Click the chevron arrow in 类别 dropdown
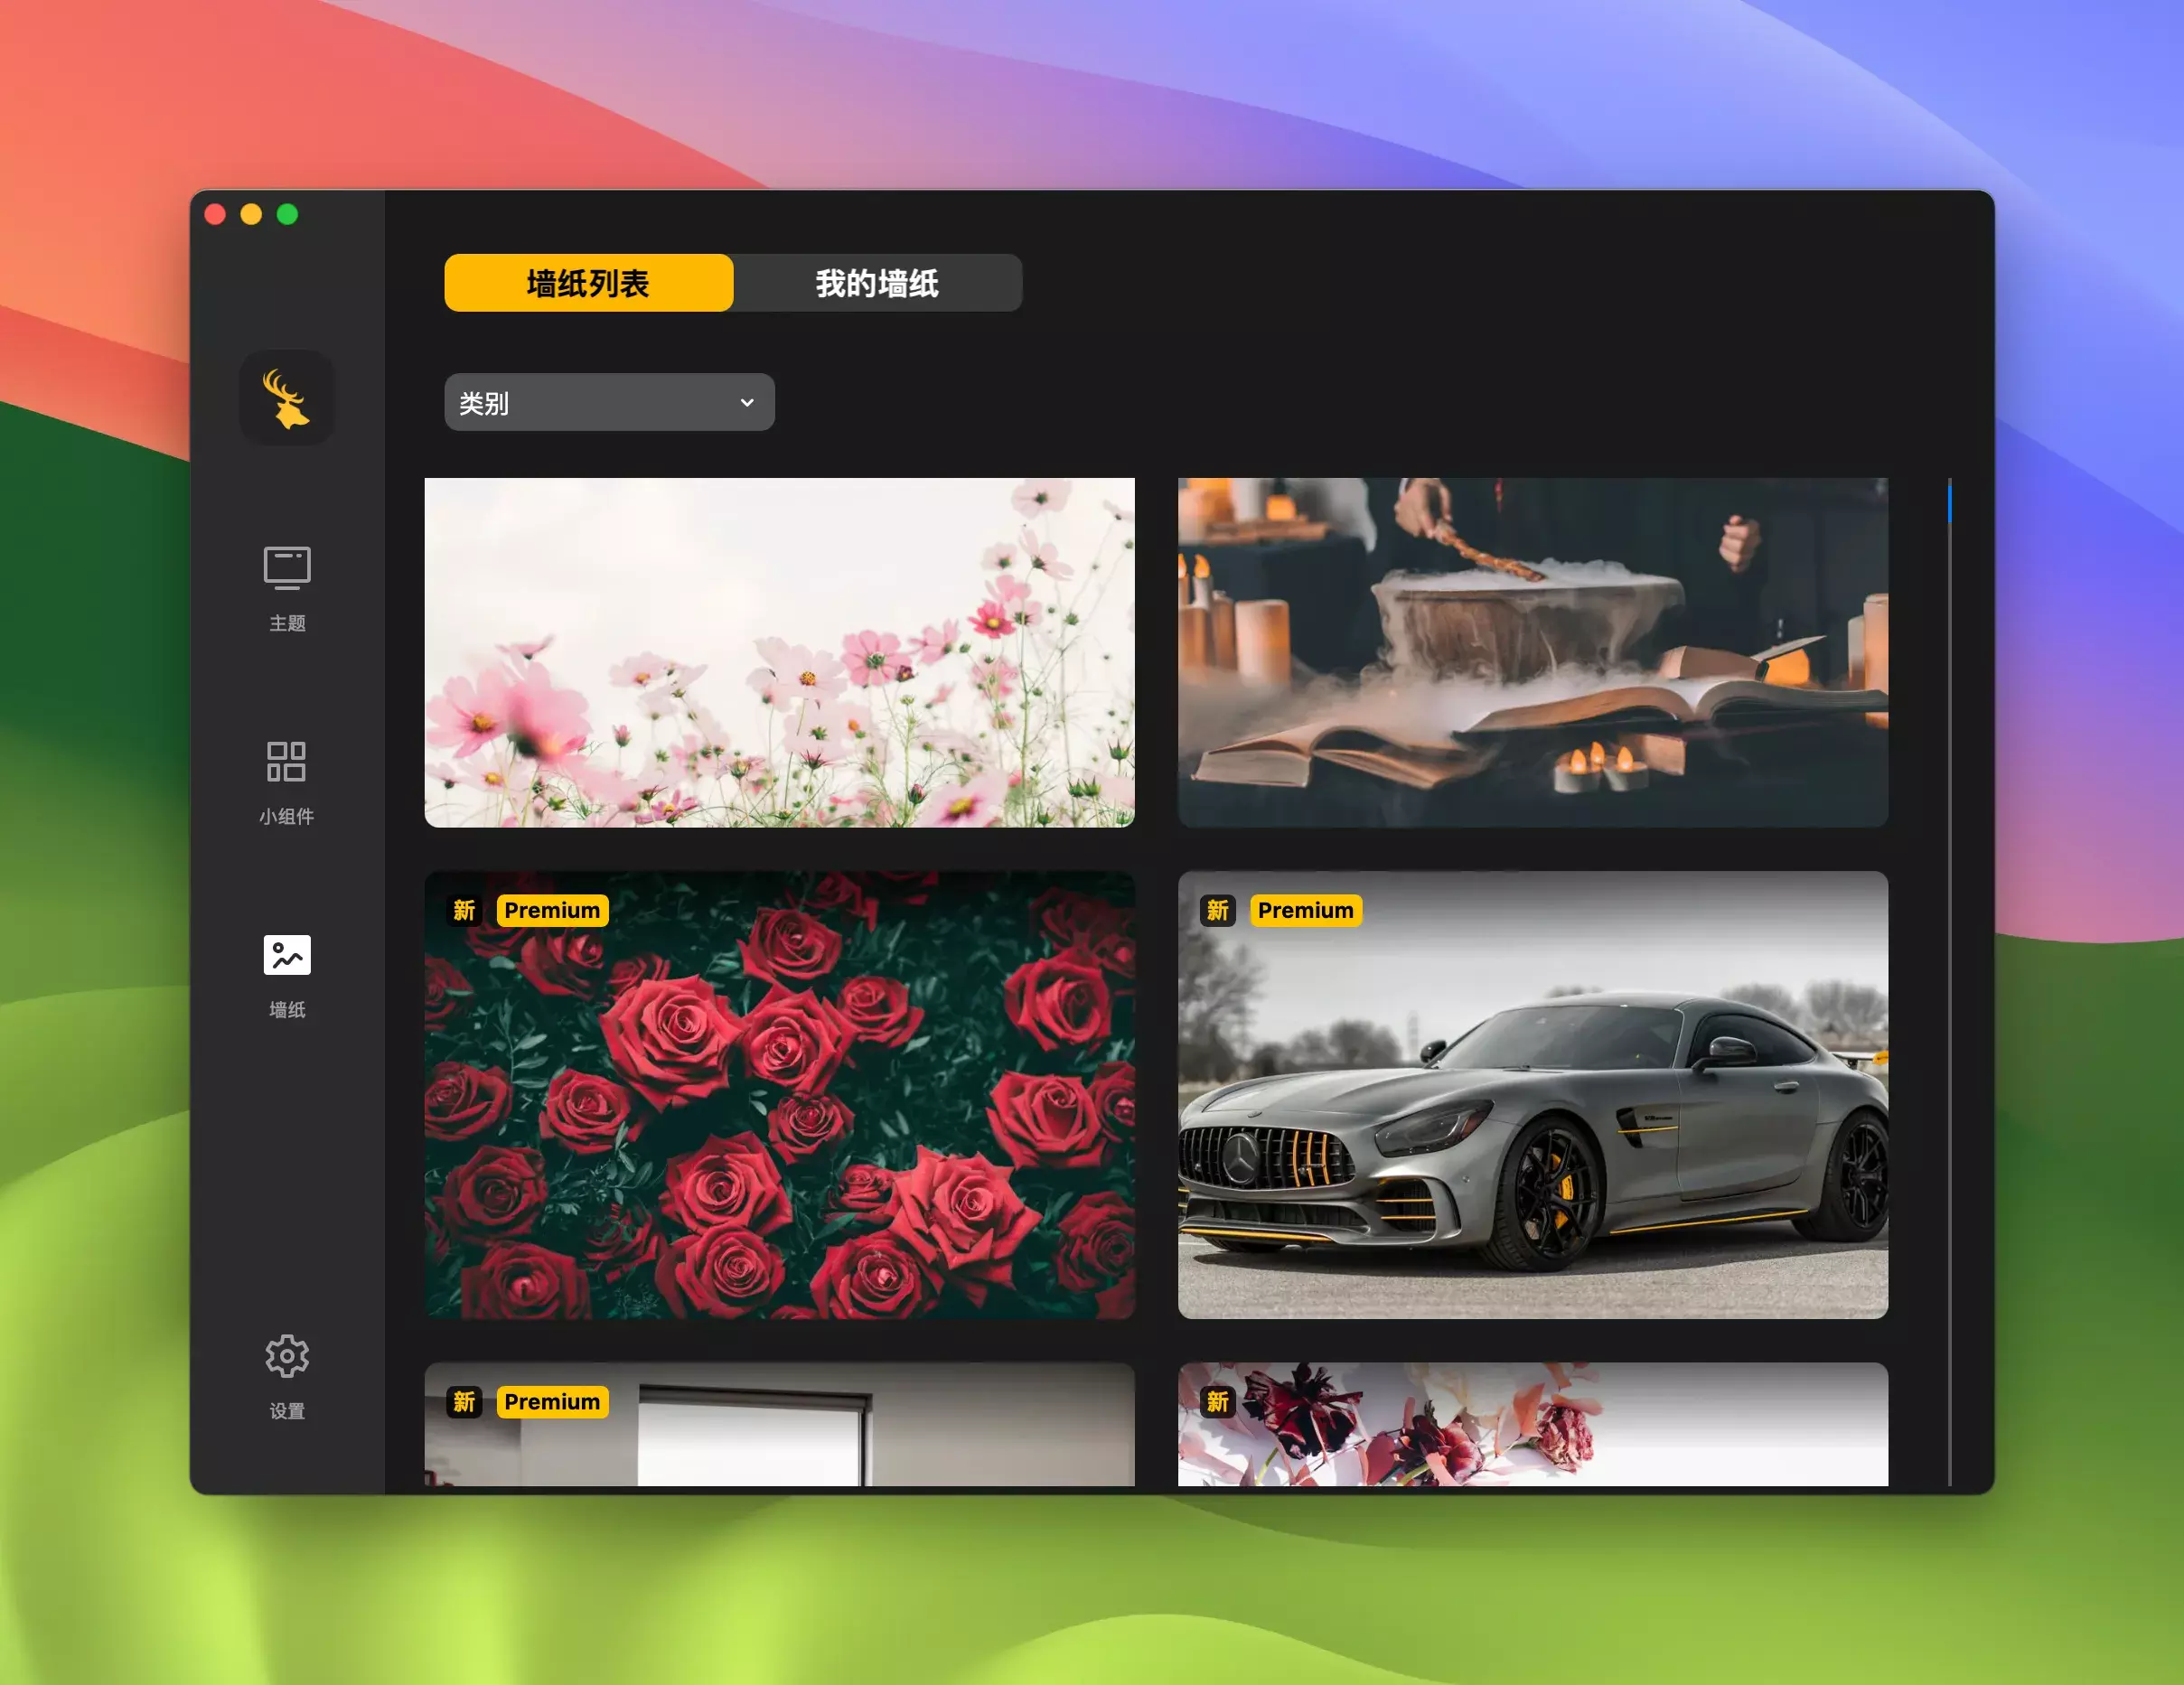Viewport: 2184px width, 1685px height. 746,402
